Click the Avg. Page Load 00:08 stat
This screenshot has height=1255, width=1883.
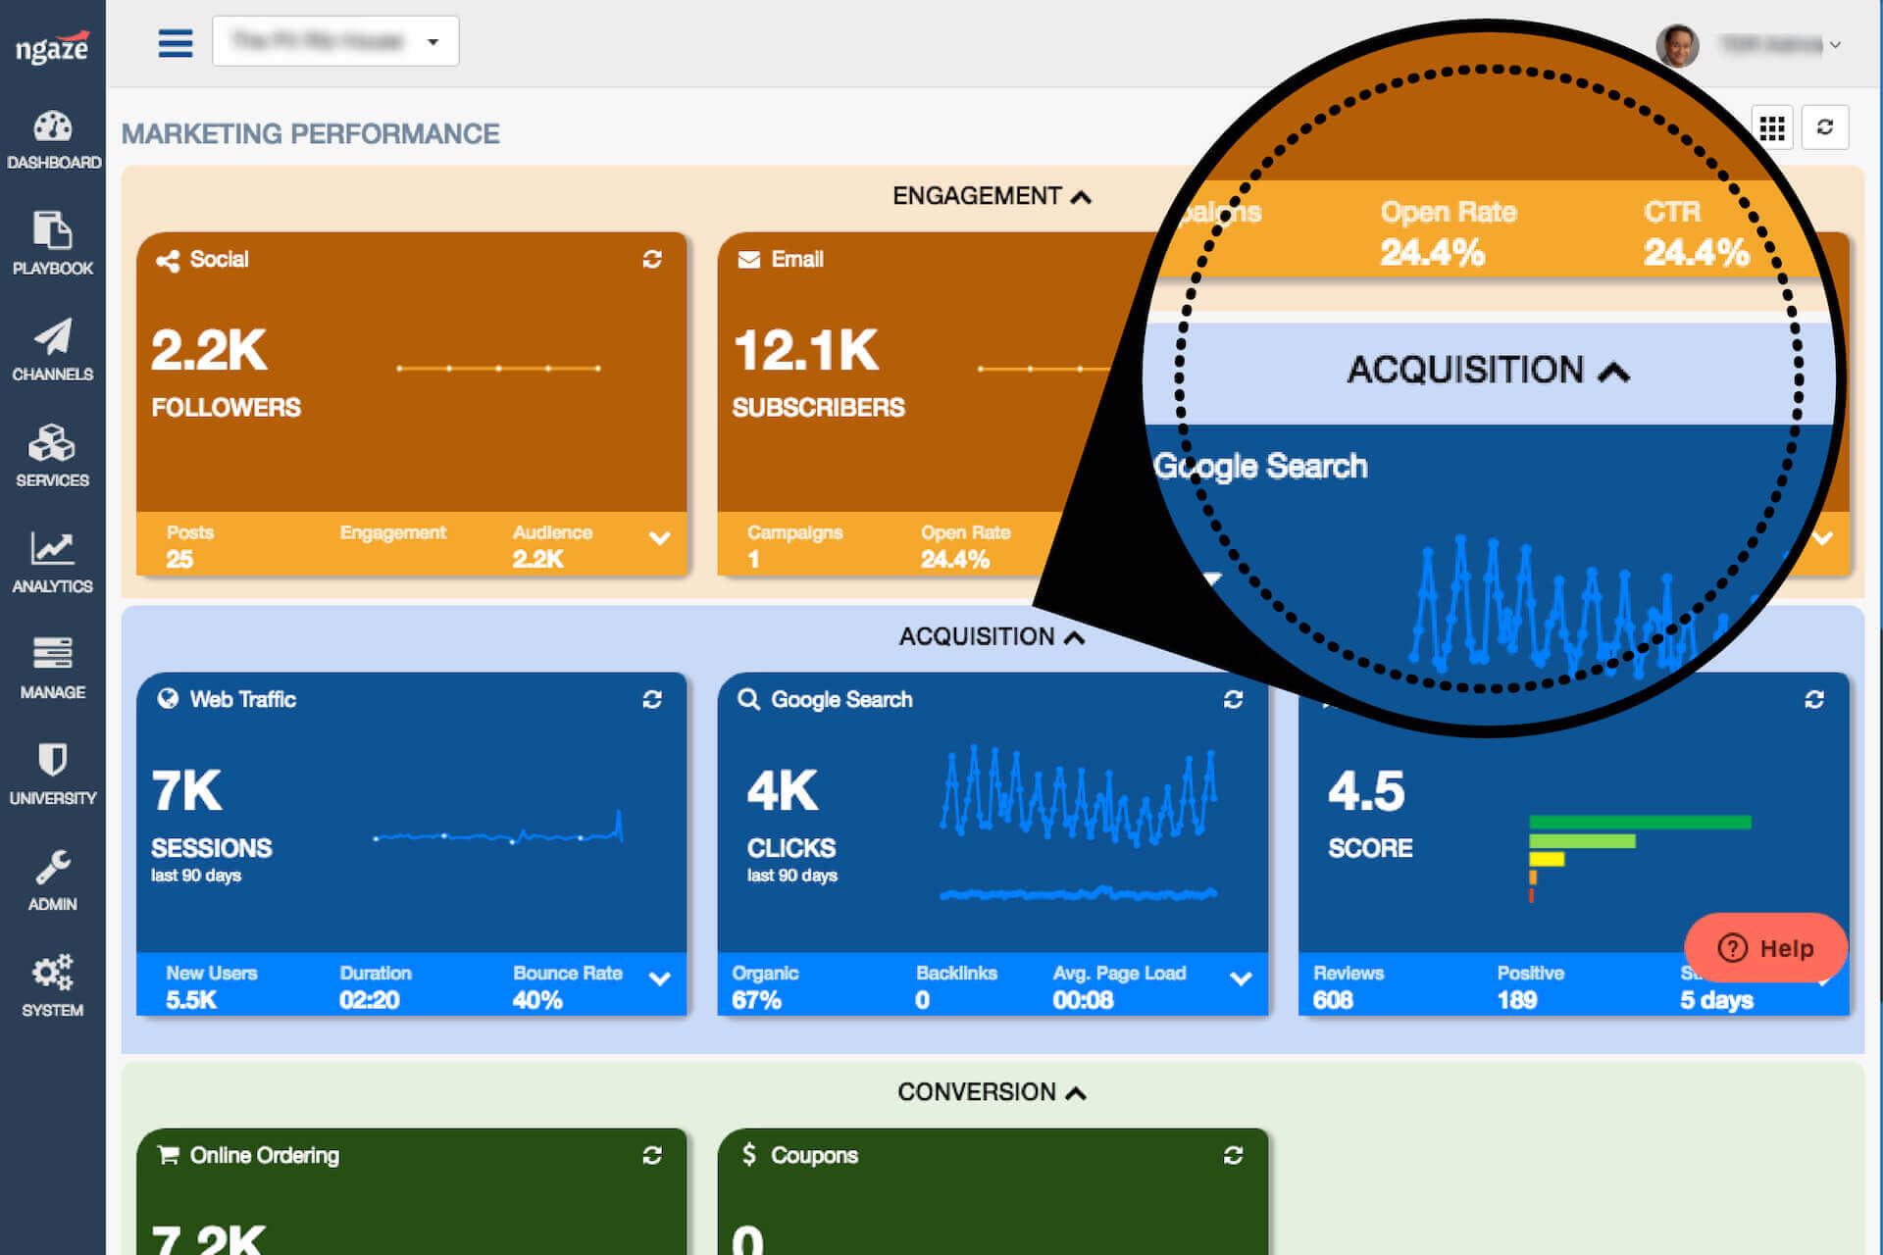1119,985
